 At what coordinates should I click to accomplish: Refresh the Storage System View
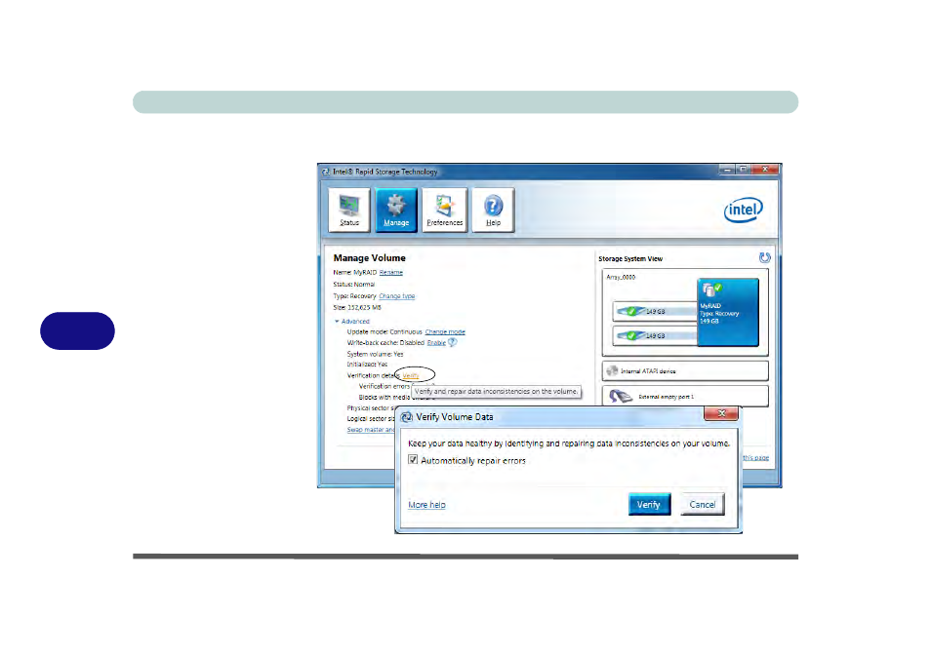click(765, 257)
